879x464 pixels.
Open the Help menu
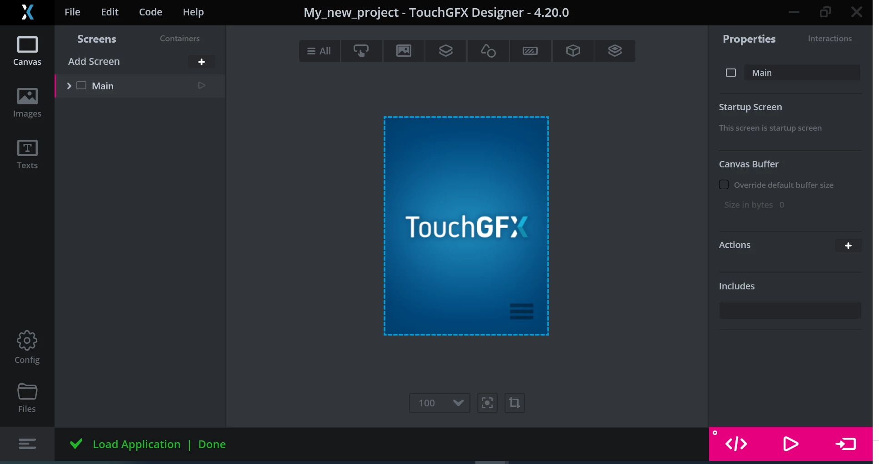193,12
